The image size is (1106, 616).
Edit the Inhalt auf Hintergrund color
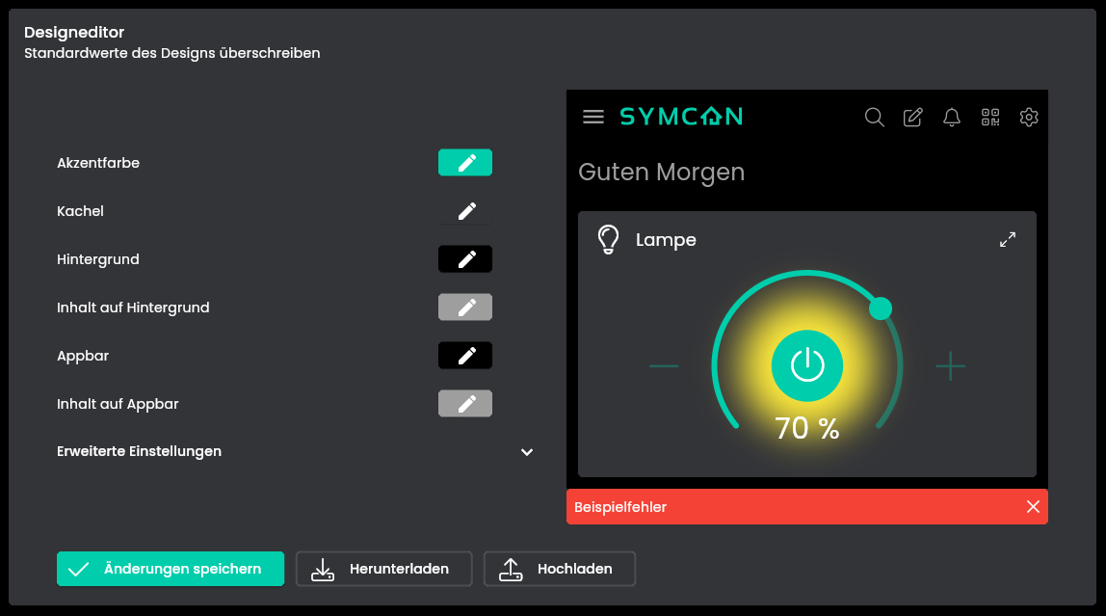pyautogui.click(x=465, y=308)
